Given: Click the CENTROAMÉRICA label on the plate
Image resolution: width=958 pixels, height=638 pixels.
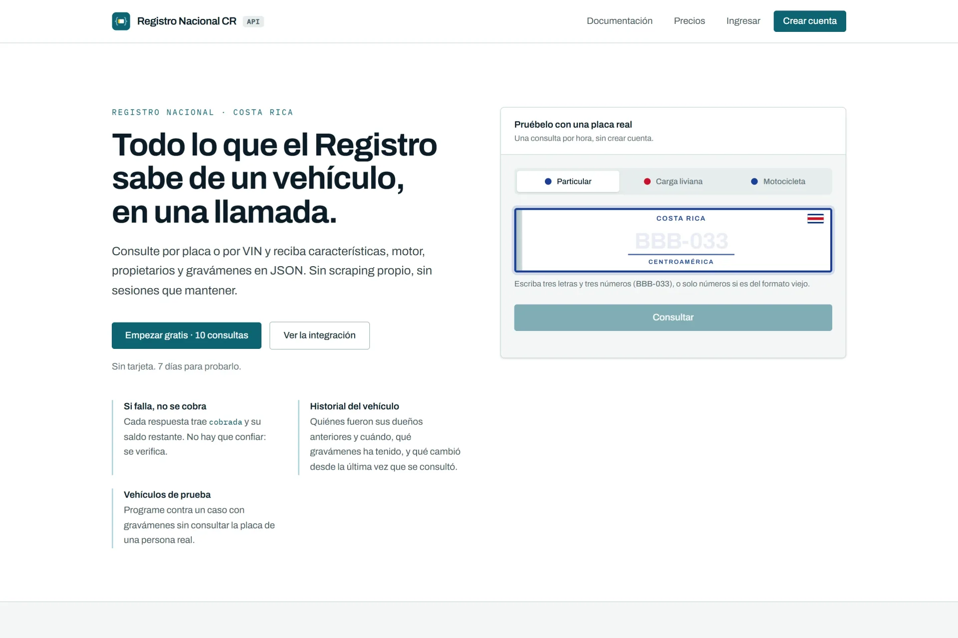Looking at the screenshot, I should [681, 262].
